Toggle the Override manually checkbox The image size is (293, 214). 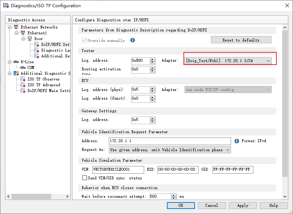click(x=84, y=40)
